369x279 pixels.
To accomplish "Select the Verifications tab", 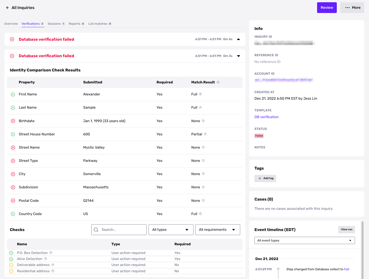I will point(33,24).
